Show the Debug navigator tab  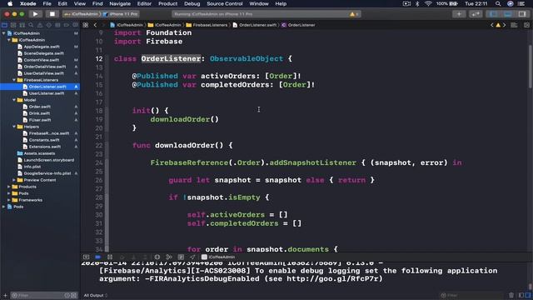click(x=57, y=25)
